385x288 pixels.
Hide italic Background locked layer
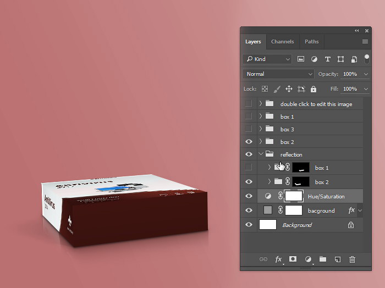click(x=249, y=224)
